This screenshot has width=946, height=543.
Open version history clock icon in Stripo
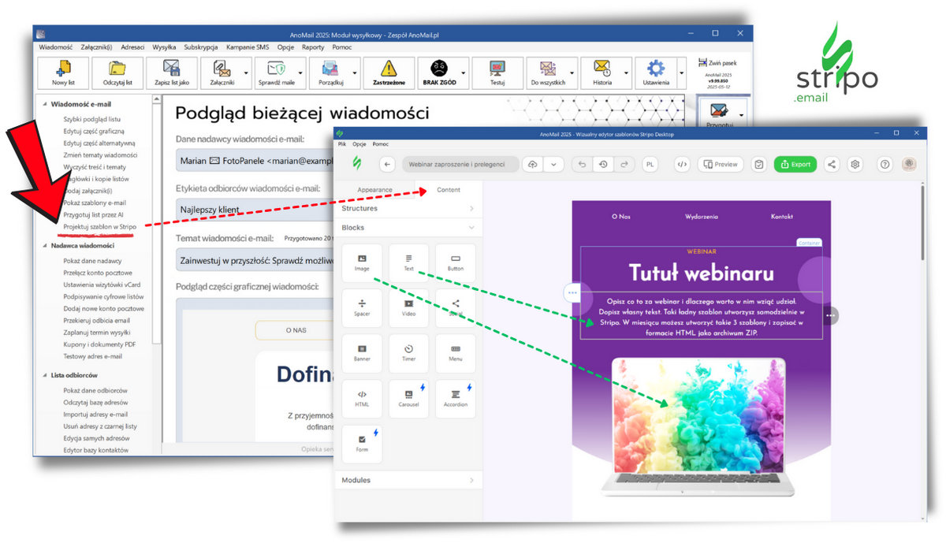[x=603, y=165]
